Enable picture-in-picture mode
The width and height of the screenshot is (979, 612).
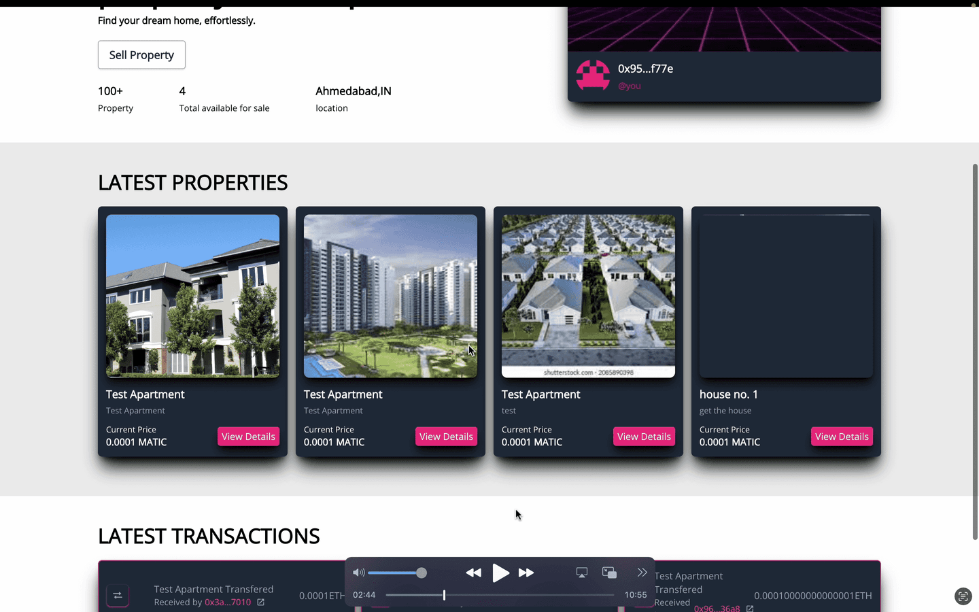point(609,573)
